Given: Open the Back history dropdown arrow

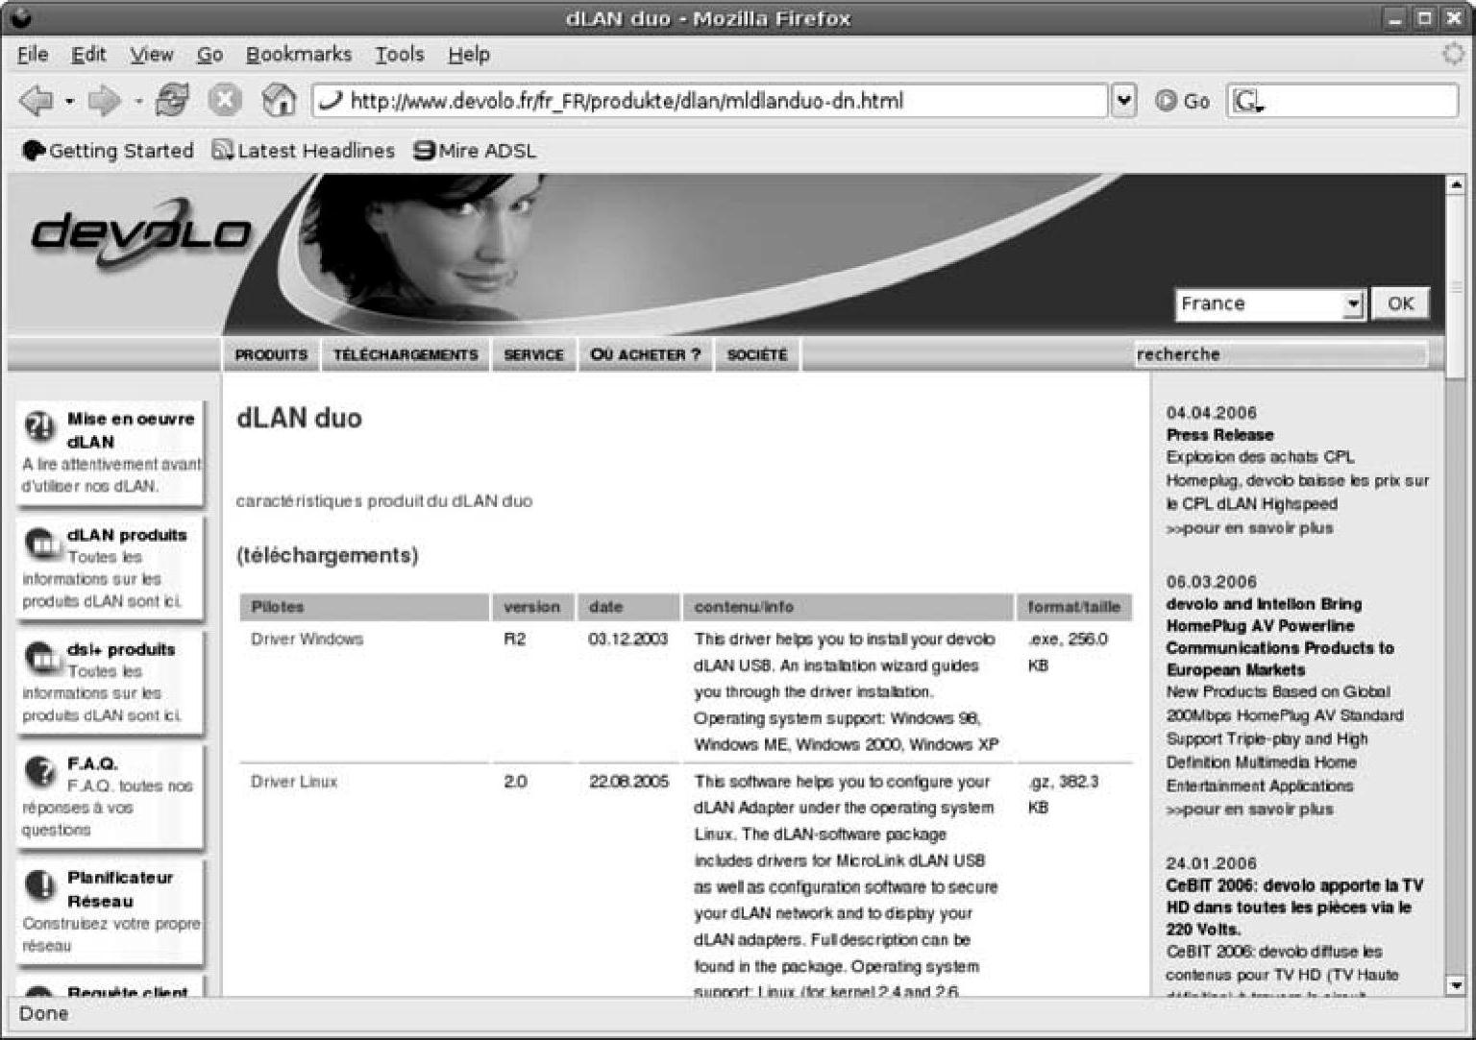Looking at the screenshot, I should click(x=69, y=101).
